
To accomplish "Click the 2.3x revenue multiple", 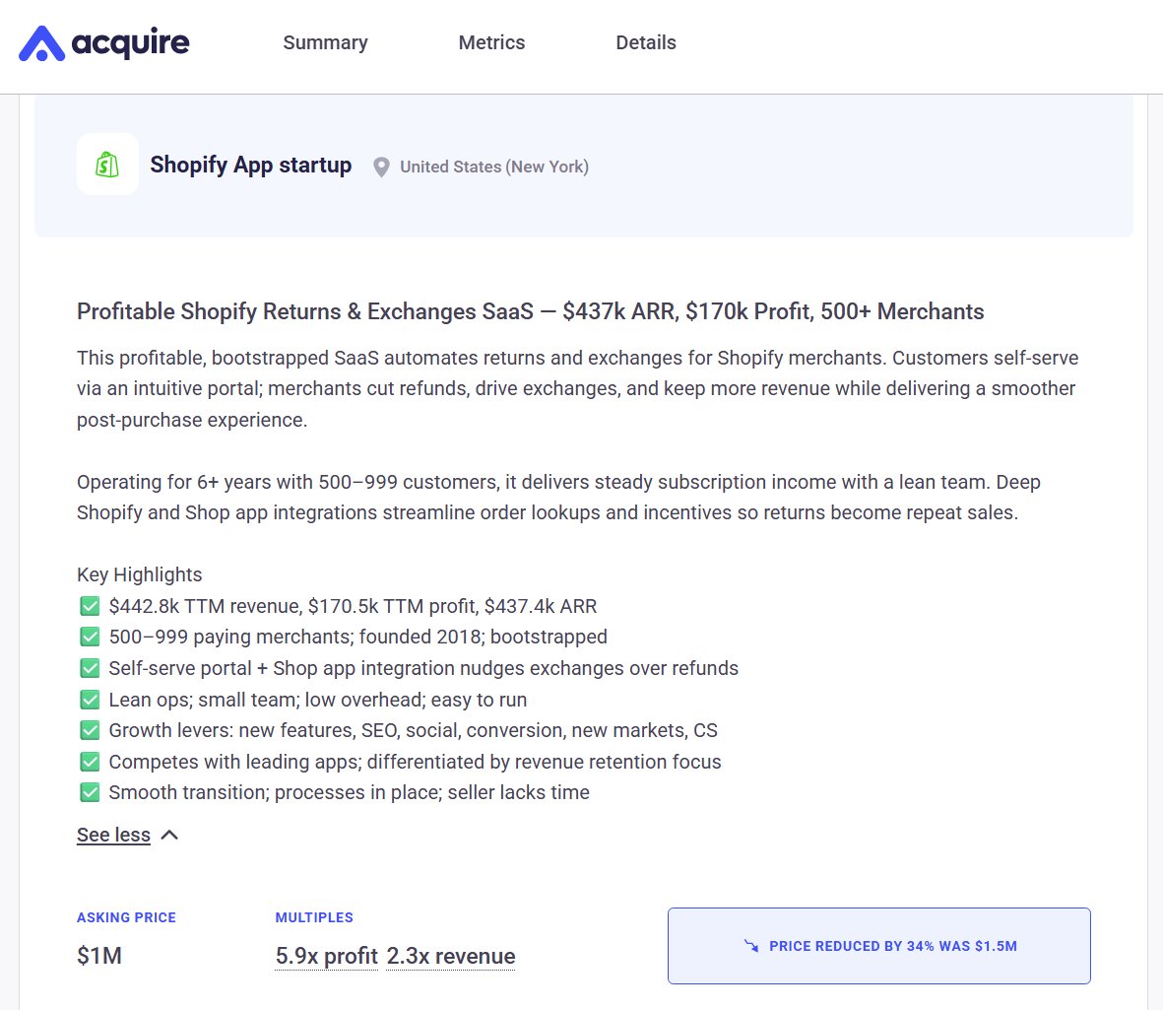I will 451,956.
